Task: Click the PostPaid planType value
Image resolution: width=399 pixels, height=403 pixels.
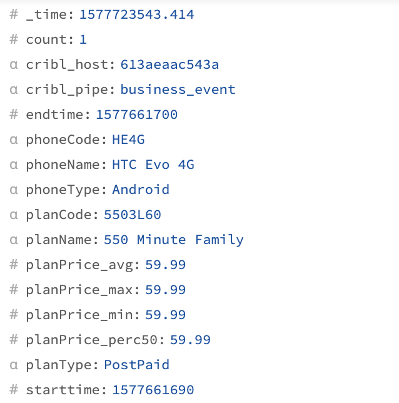Action: click(x=136, y=365)
